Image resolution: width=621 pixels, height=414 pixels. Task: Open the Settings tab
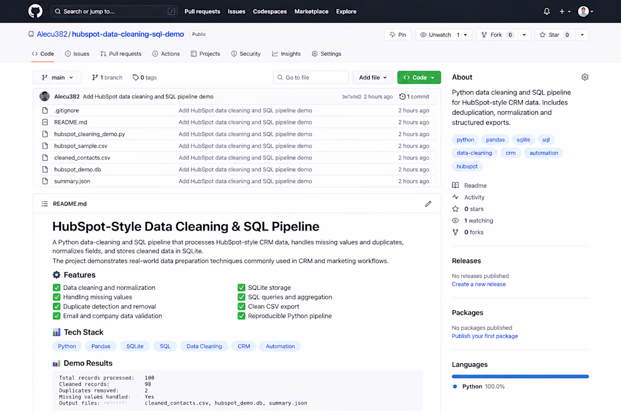point(326,54)
